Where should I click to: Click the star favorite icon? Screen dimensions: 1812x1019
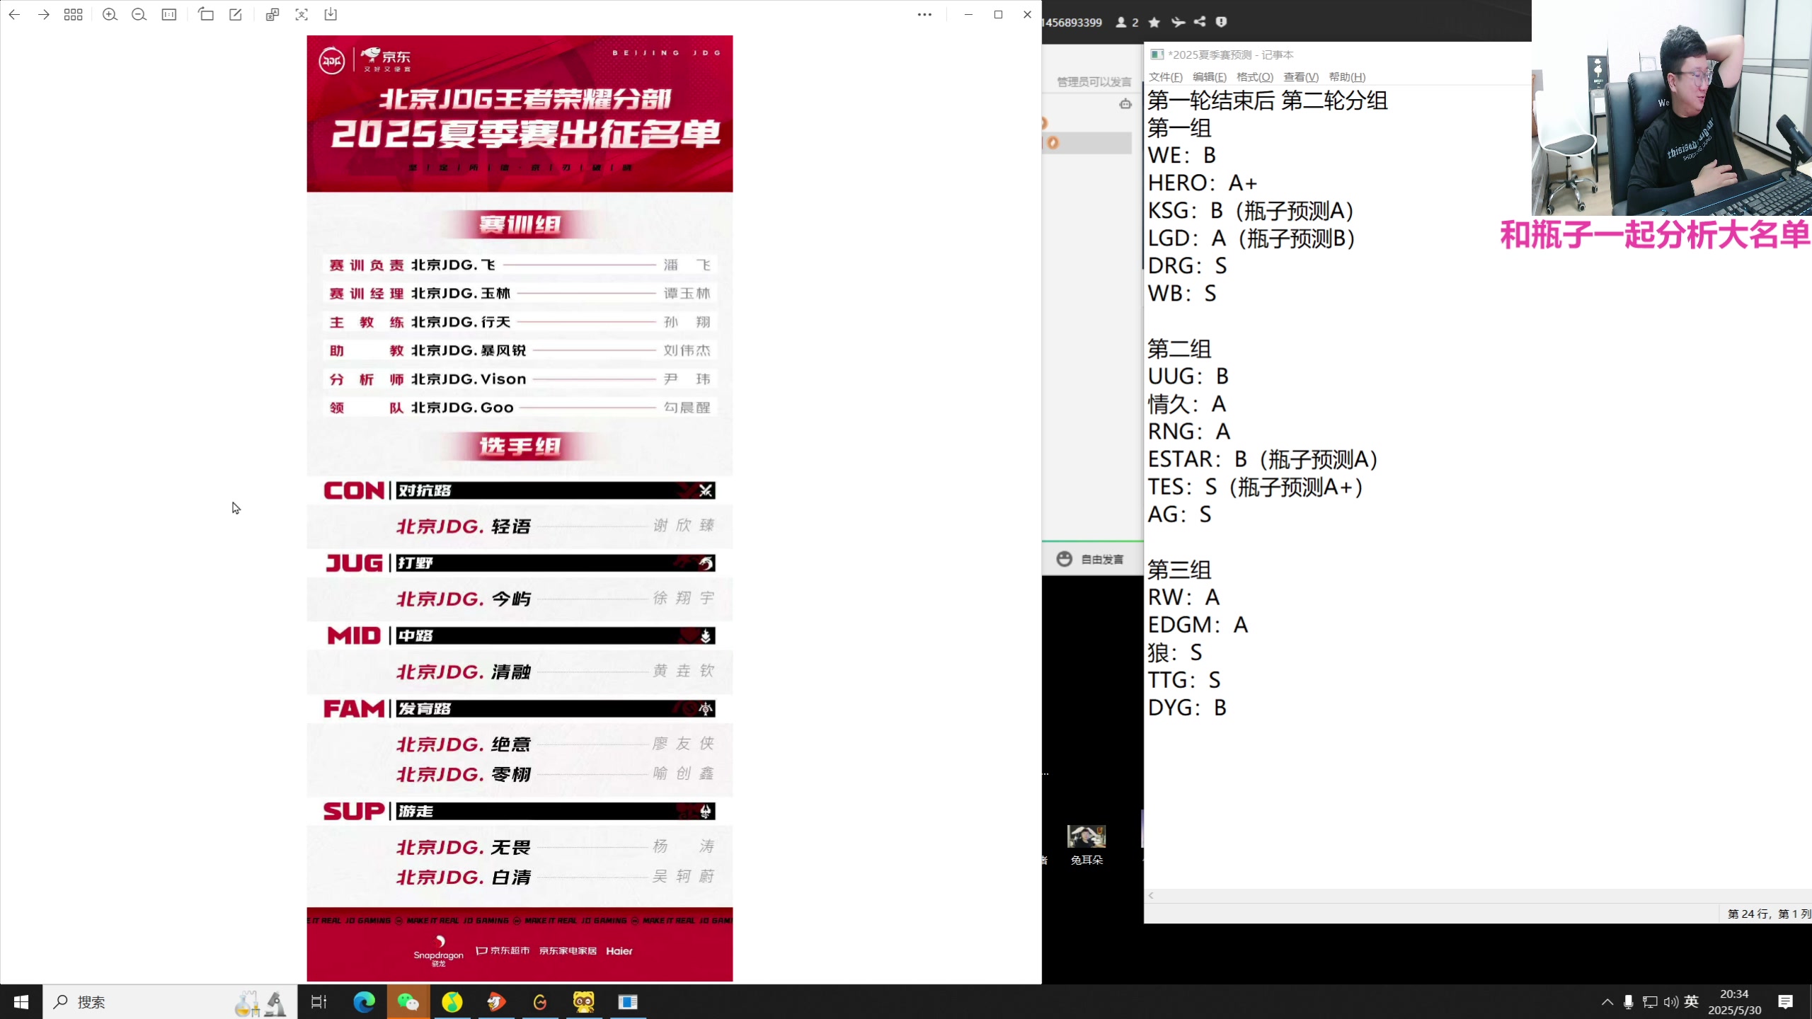tap(1154, 22)
